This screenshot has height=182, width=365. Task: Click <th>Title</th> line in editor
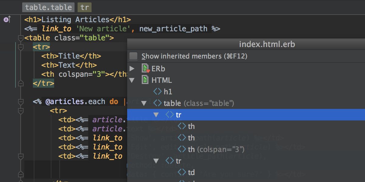[71, 56]
